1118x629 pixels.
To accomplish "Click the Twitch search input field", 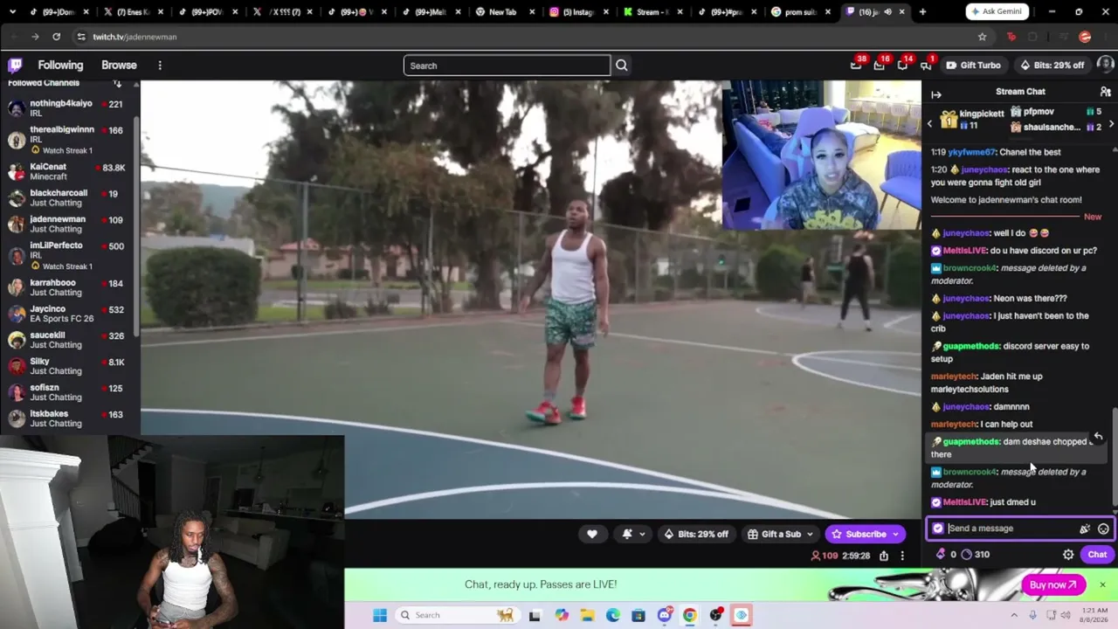I will click(x=507, y=66).
